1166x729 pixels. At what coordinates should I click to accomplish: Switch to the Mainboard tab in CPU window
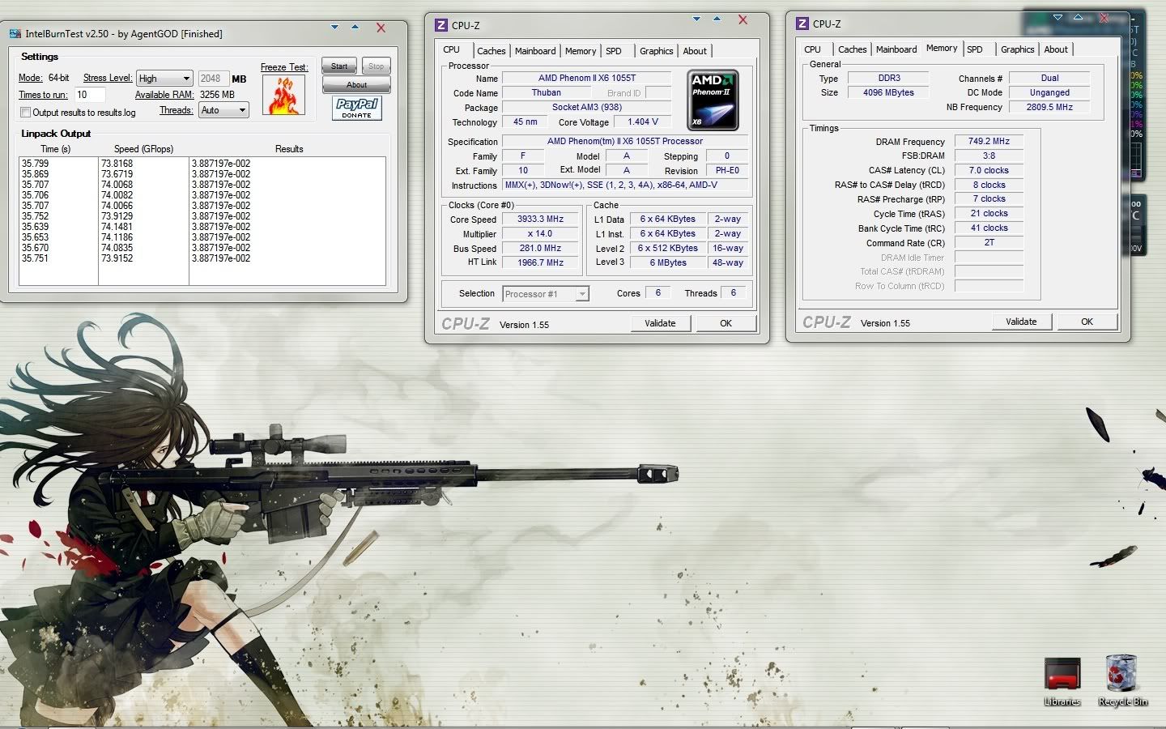tap(535, 51)
